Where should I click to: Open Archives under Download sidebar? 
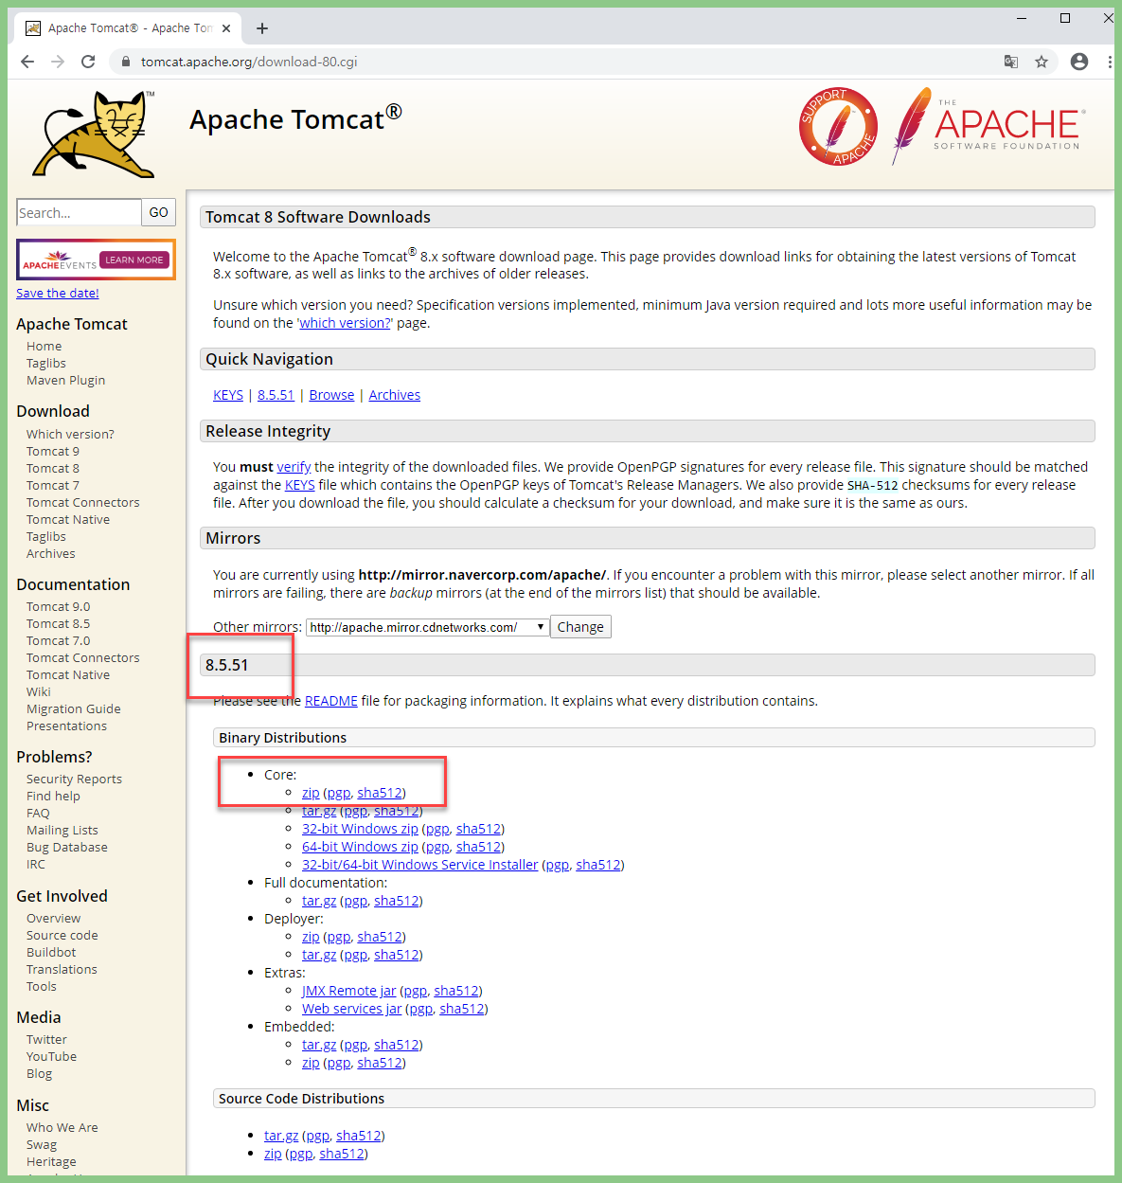point(51,554)
